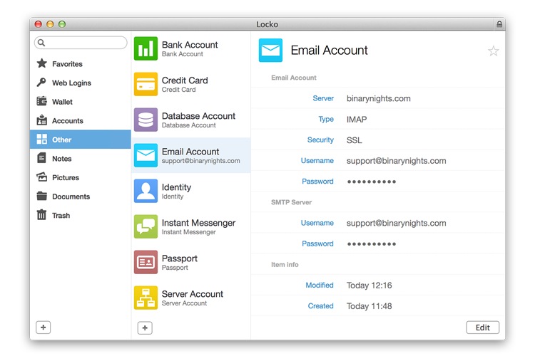The image size is (535, 356).
Task: Select Passport entry title
Action: [x=180, y=258]
